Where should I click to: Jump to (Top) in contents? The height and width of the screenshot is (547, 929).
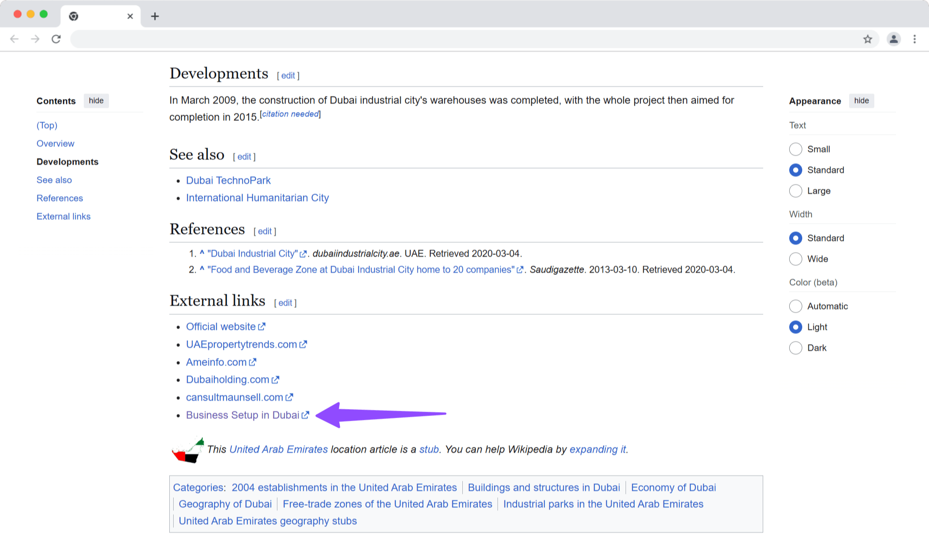coord(47,125)
